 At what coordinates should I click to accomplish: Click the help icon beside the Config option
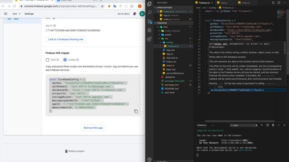78,60
